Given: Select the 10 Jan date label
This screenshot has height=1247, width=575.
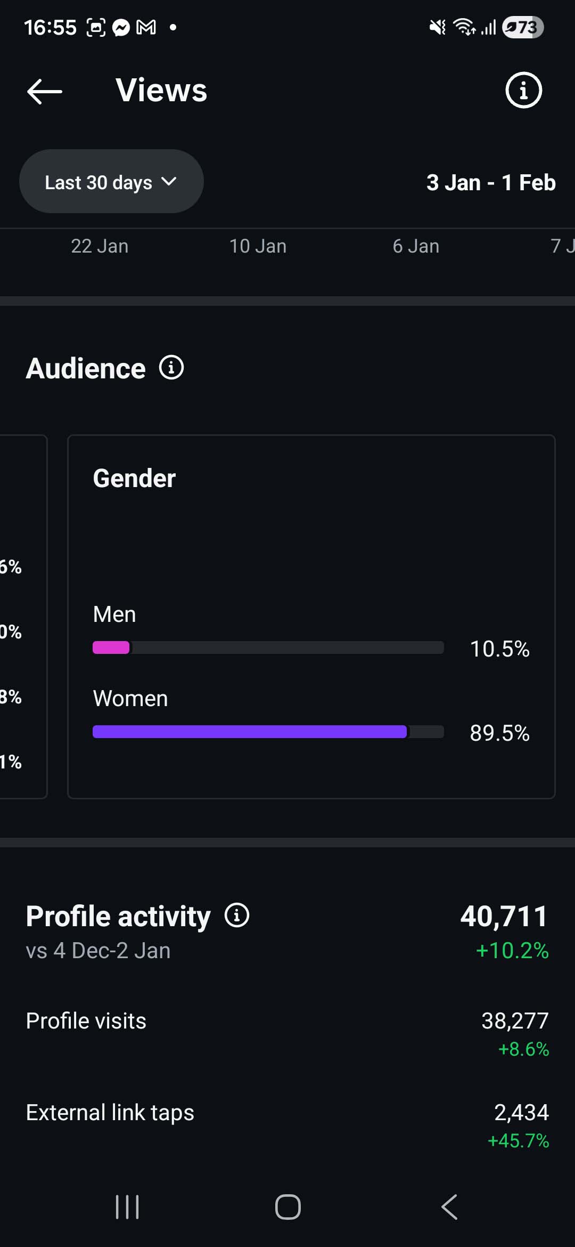Looking at the screenshot, I should [x=258, y=246].
